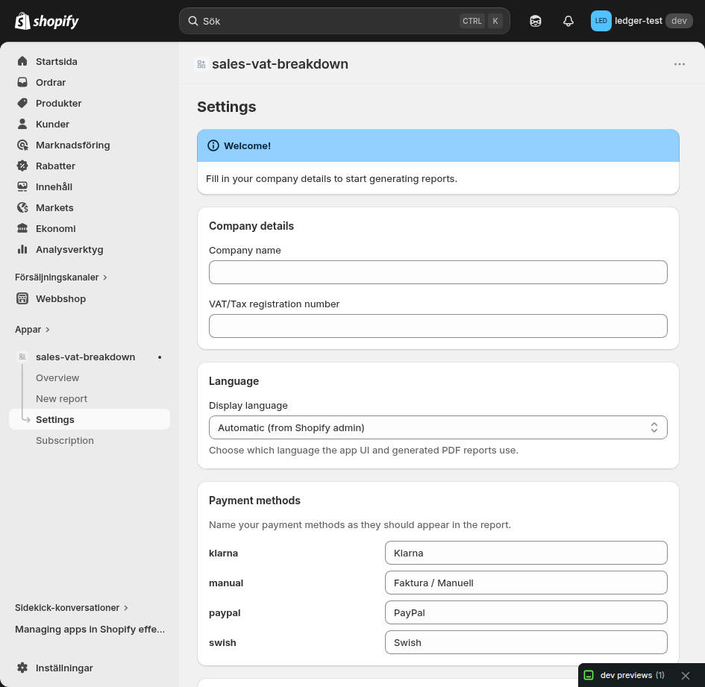Select the Produkter tag icon
Screen dimensions: 705x687
[x=21, y=103]
